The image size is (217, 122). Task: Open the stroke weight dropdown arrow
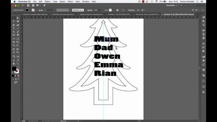pyautogui.click(x=54, y=10)
